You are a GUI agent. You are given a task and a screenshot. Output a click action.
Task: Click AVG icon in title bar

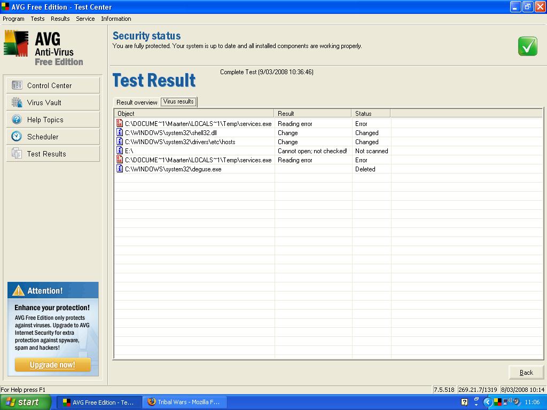(x=5, y=6)
